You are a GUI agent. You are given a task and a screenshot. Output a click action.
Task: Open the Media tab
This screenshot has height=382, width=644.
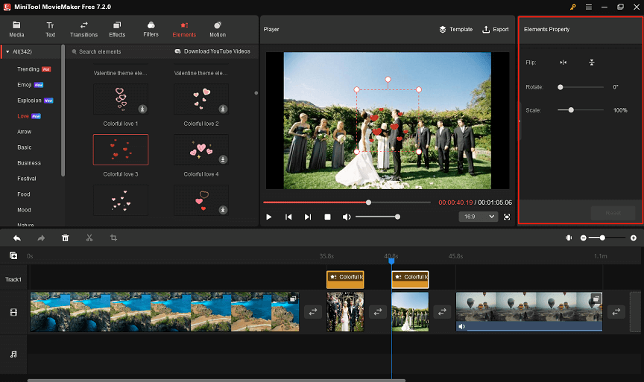click(16, 30)
